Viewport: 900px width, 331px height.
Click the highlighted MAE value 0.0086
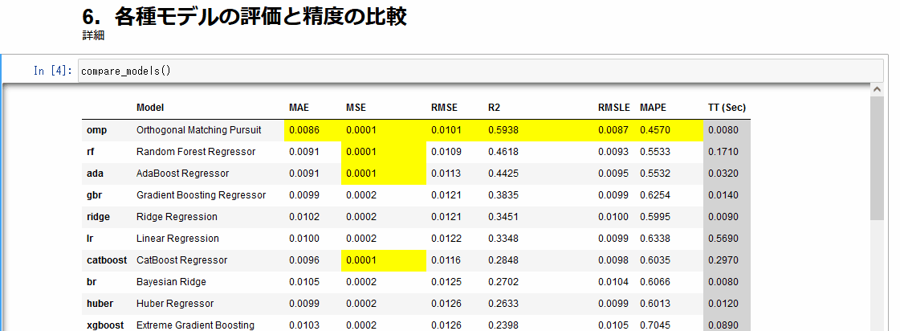(x=304, y=130)
